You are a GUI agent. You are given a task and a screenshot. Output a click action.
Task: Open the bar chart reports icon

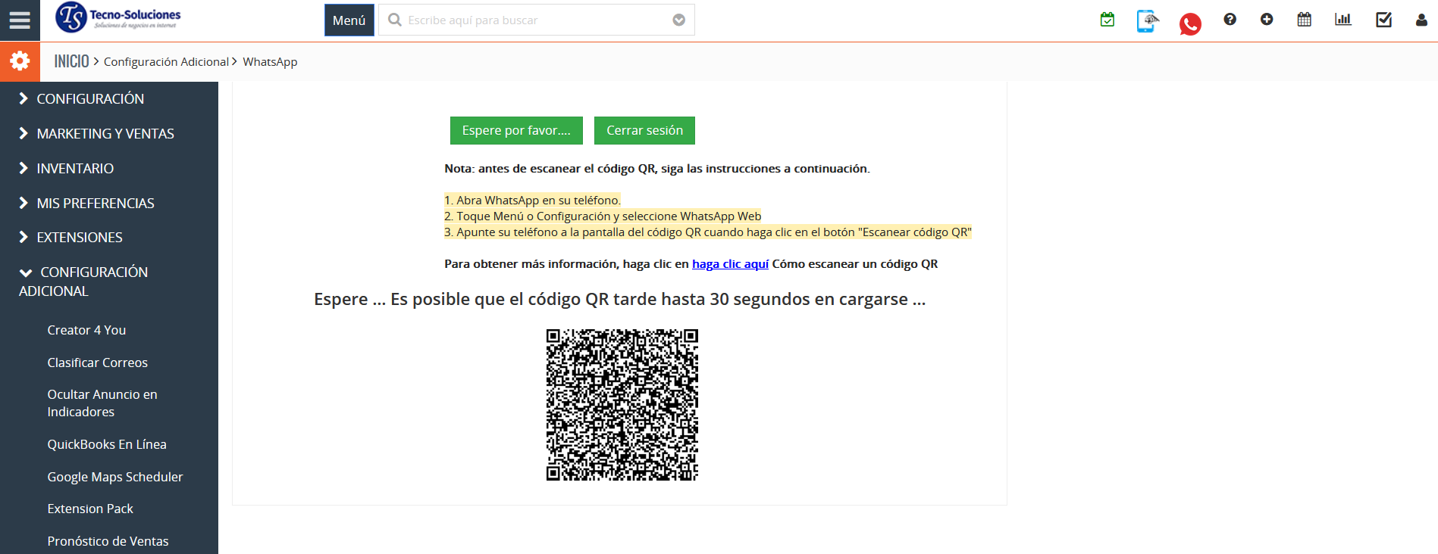[x=1342, y=20]
